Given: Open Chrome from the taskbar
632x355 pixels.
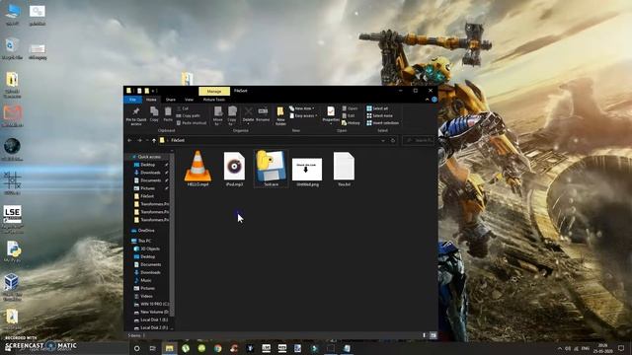Looking at the screenshot, I should [217, 348].
